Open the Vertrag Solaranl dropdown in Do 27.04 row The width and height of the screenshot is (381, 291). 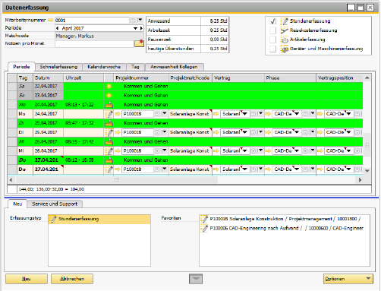pos(245,169)
